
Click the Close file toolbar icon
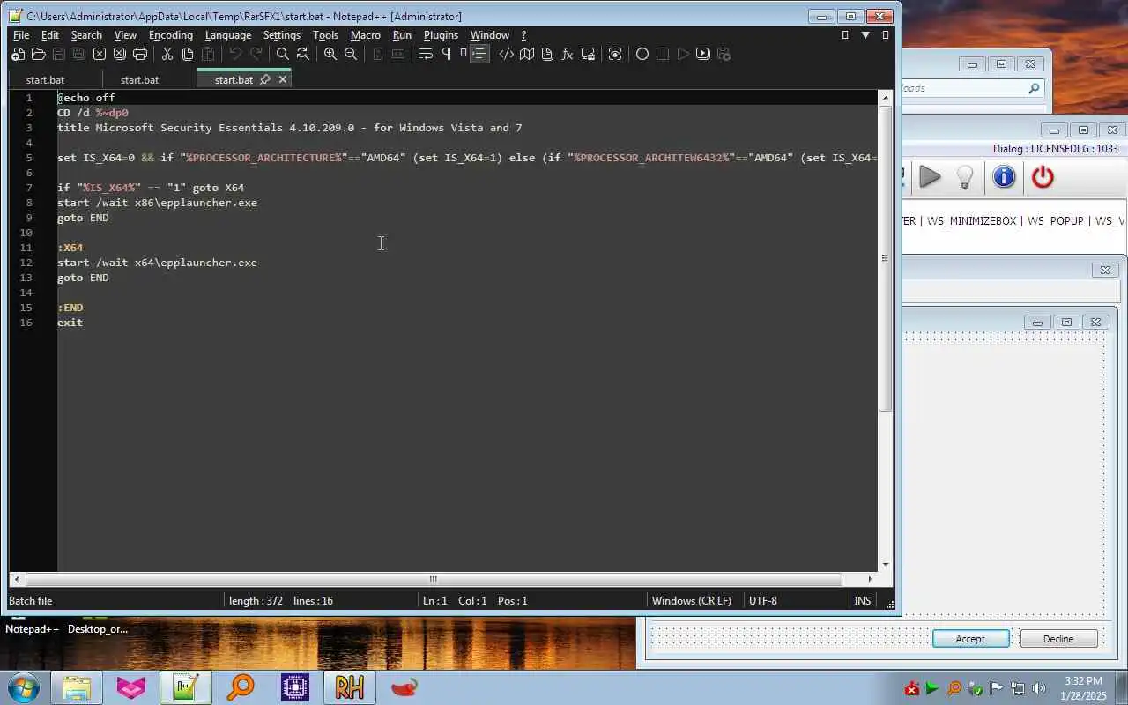pyautogui.click(x=100, y=54)
